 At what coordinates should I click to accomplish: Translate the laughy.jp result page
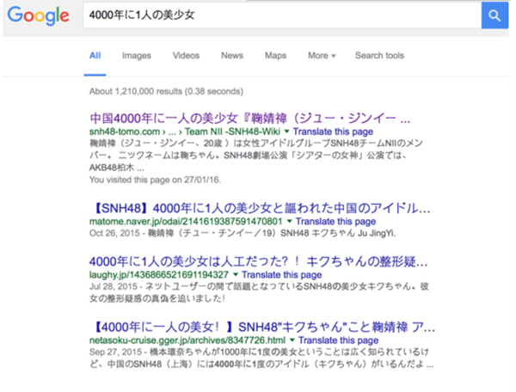tap(282, 274)
